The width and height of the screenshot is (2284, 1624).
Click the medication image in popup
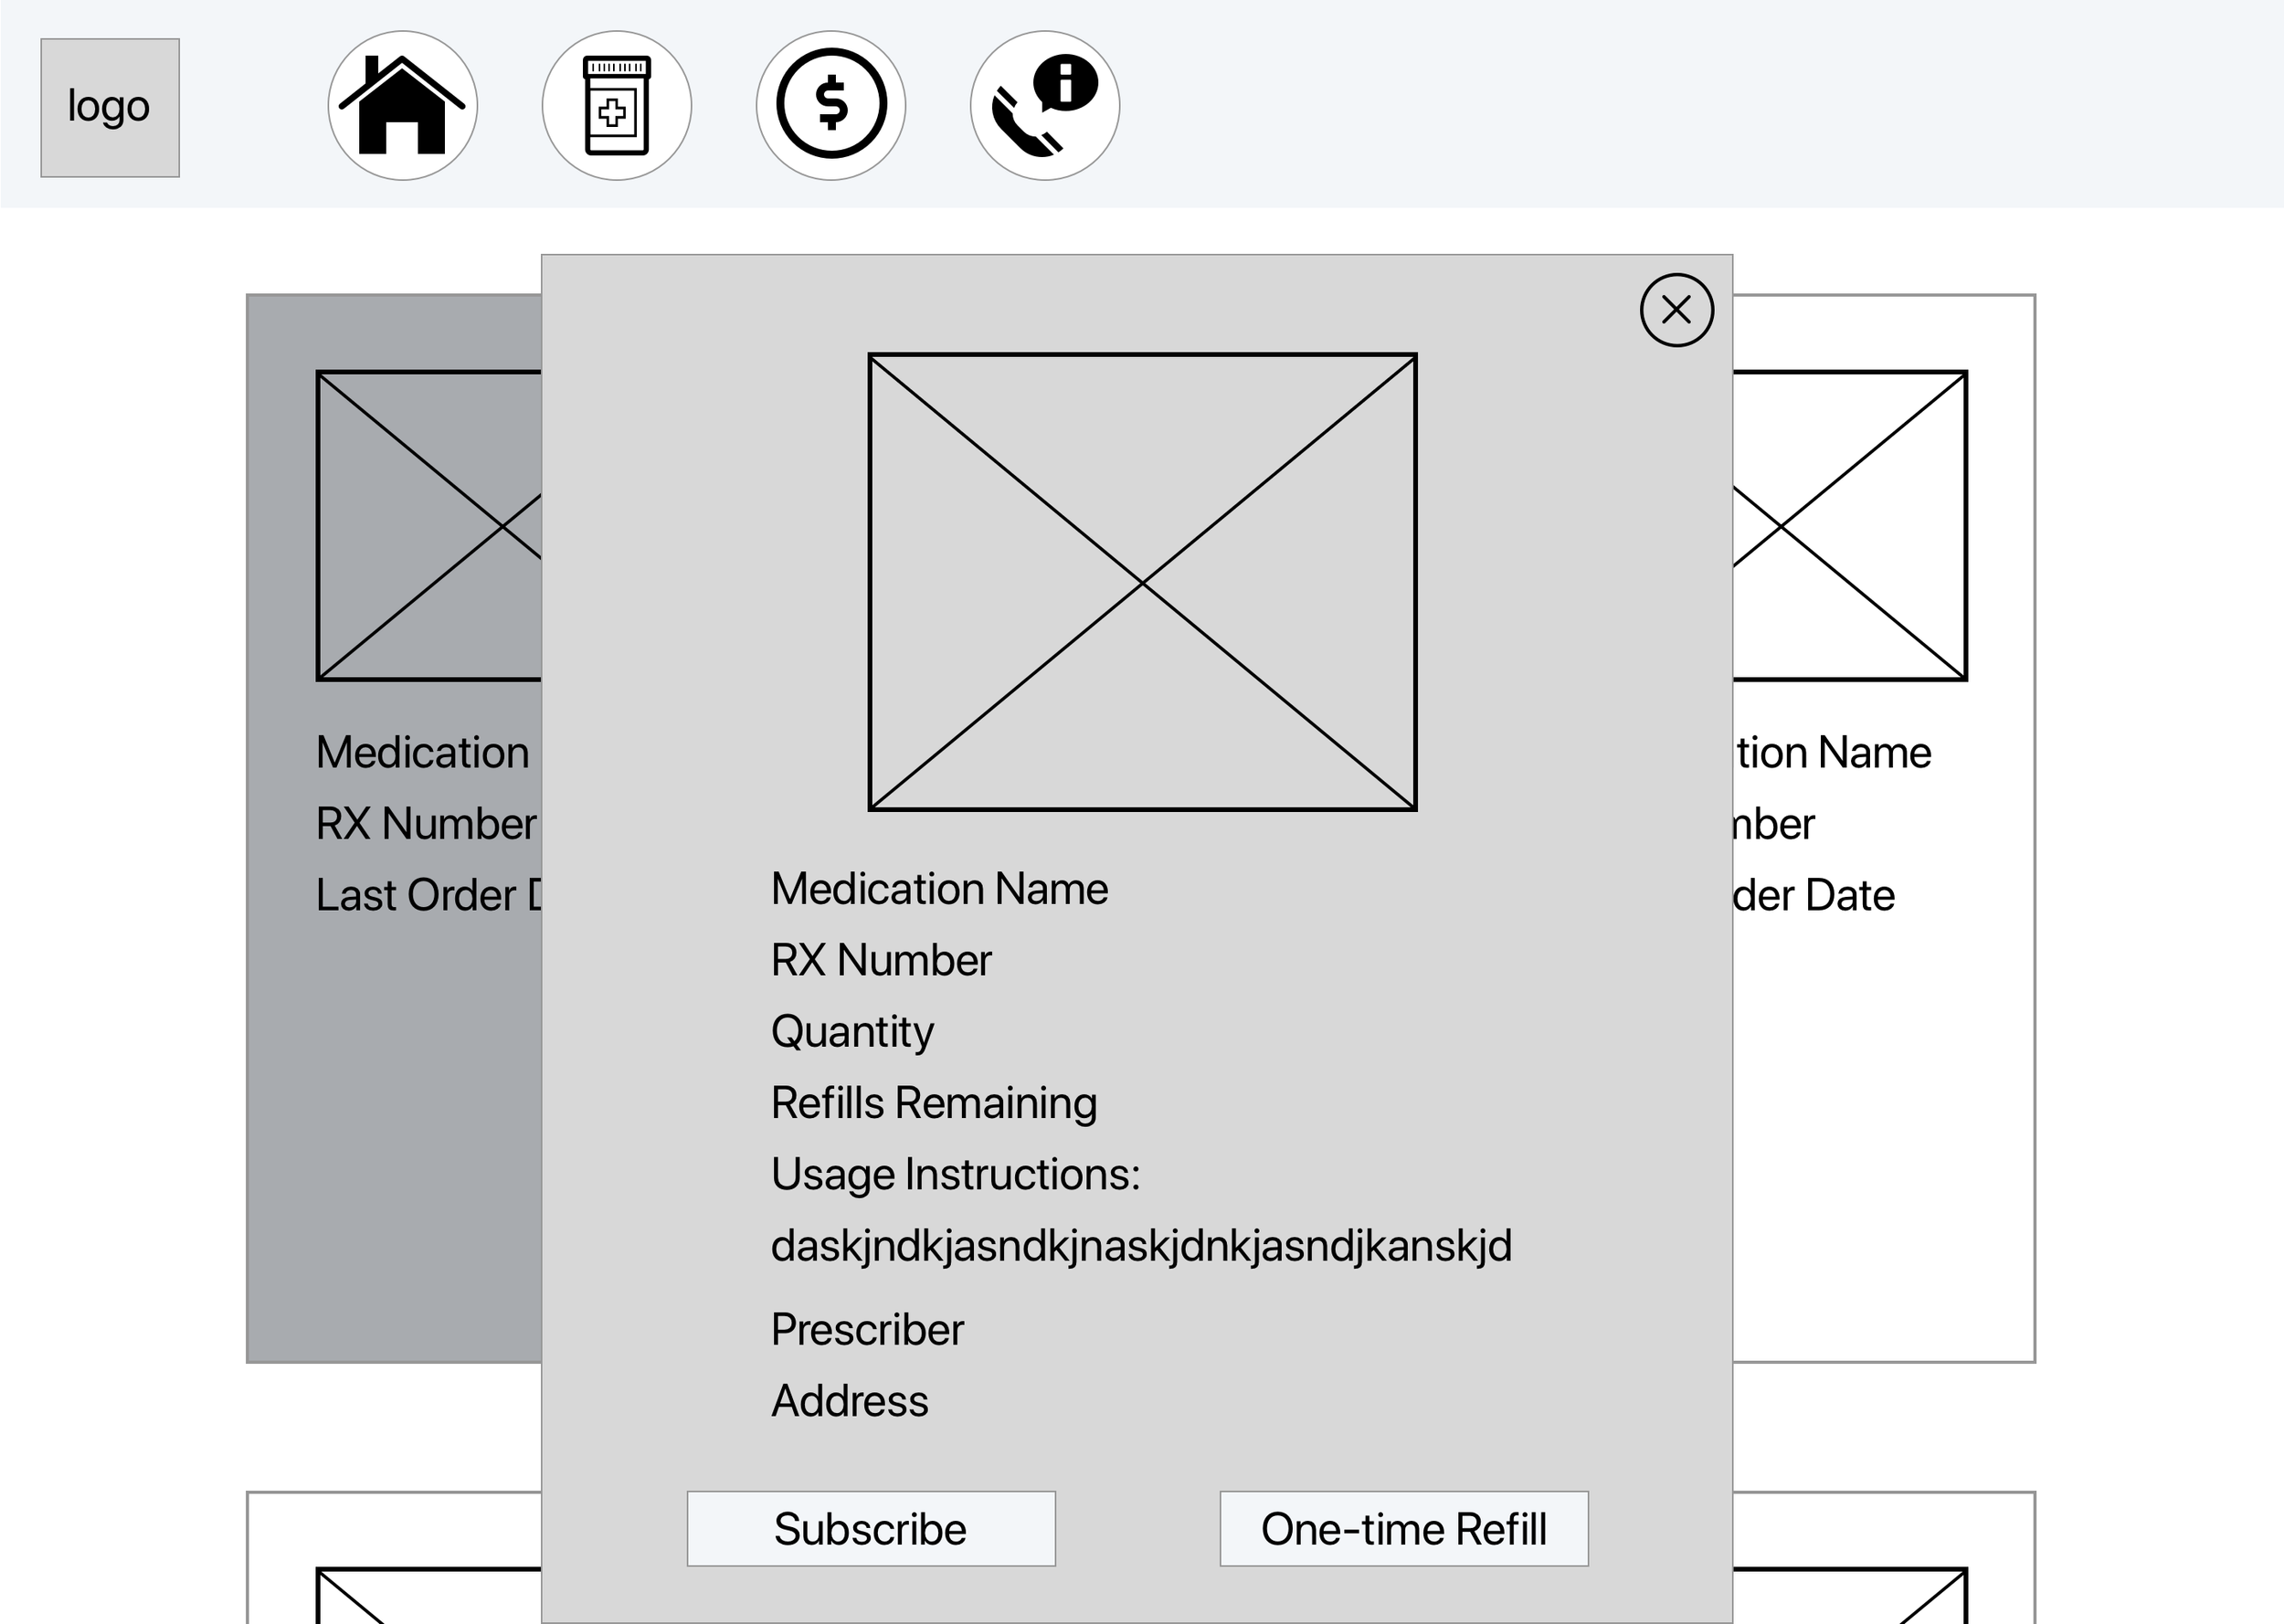[1142, 582]
